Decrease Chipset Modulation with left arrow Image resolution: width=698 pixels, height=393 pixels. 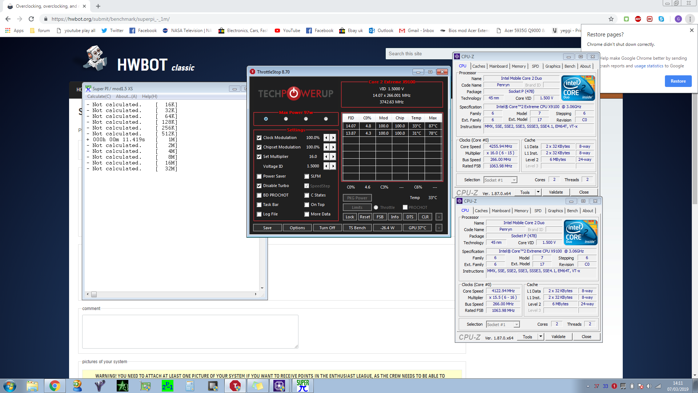coord(326,147)
